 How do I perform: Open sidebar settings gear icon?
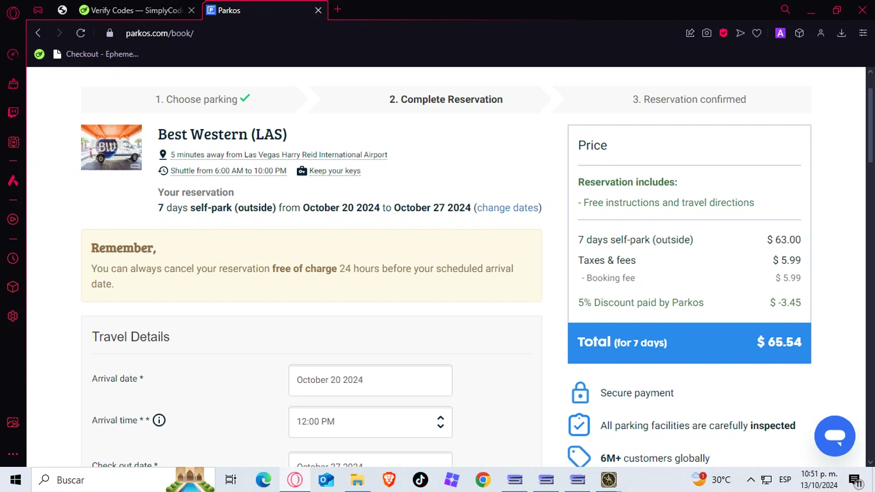point(13,316)
